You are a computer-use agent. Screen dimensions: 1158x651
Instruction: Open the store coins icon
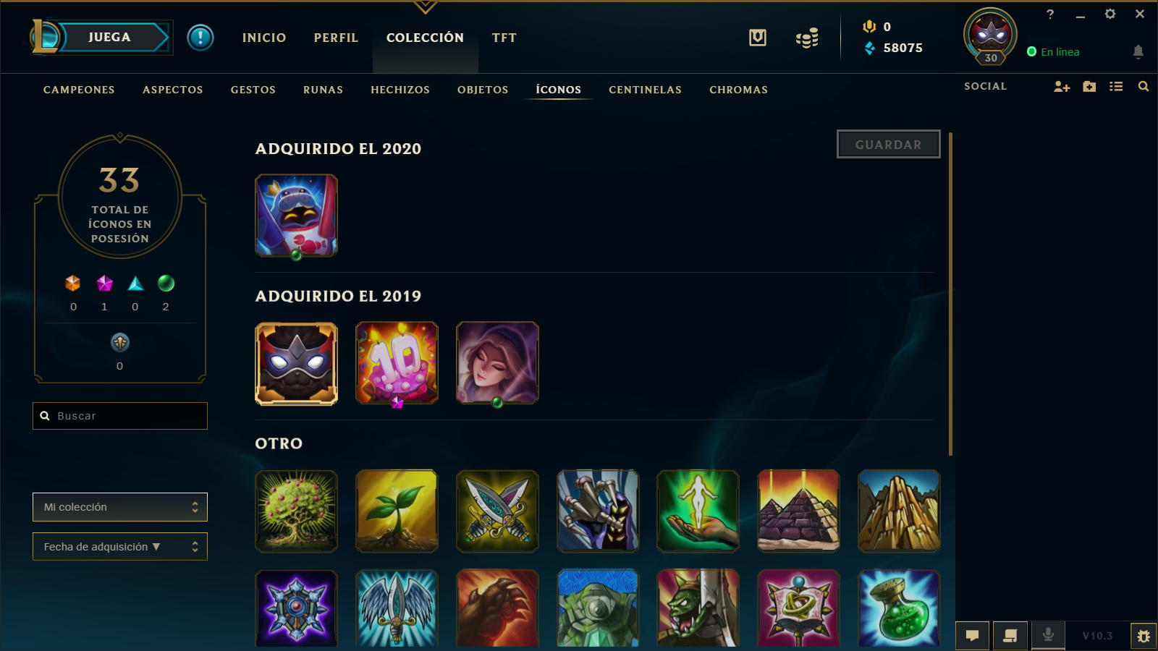pos(807,38)
